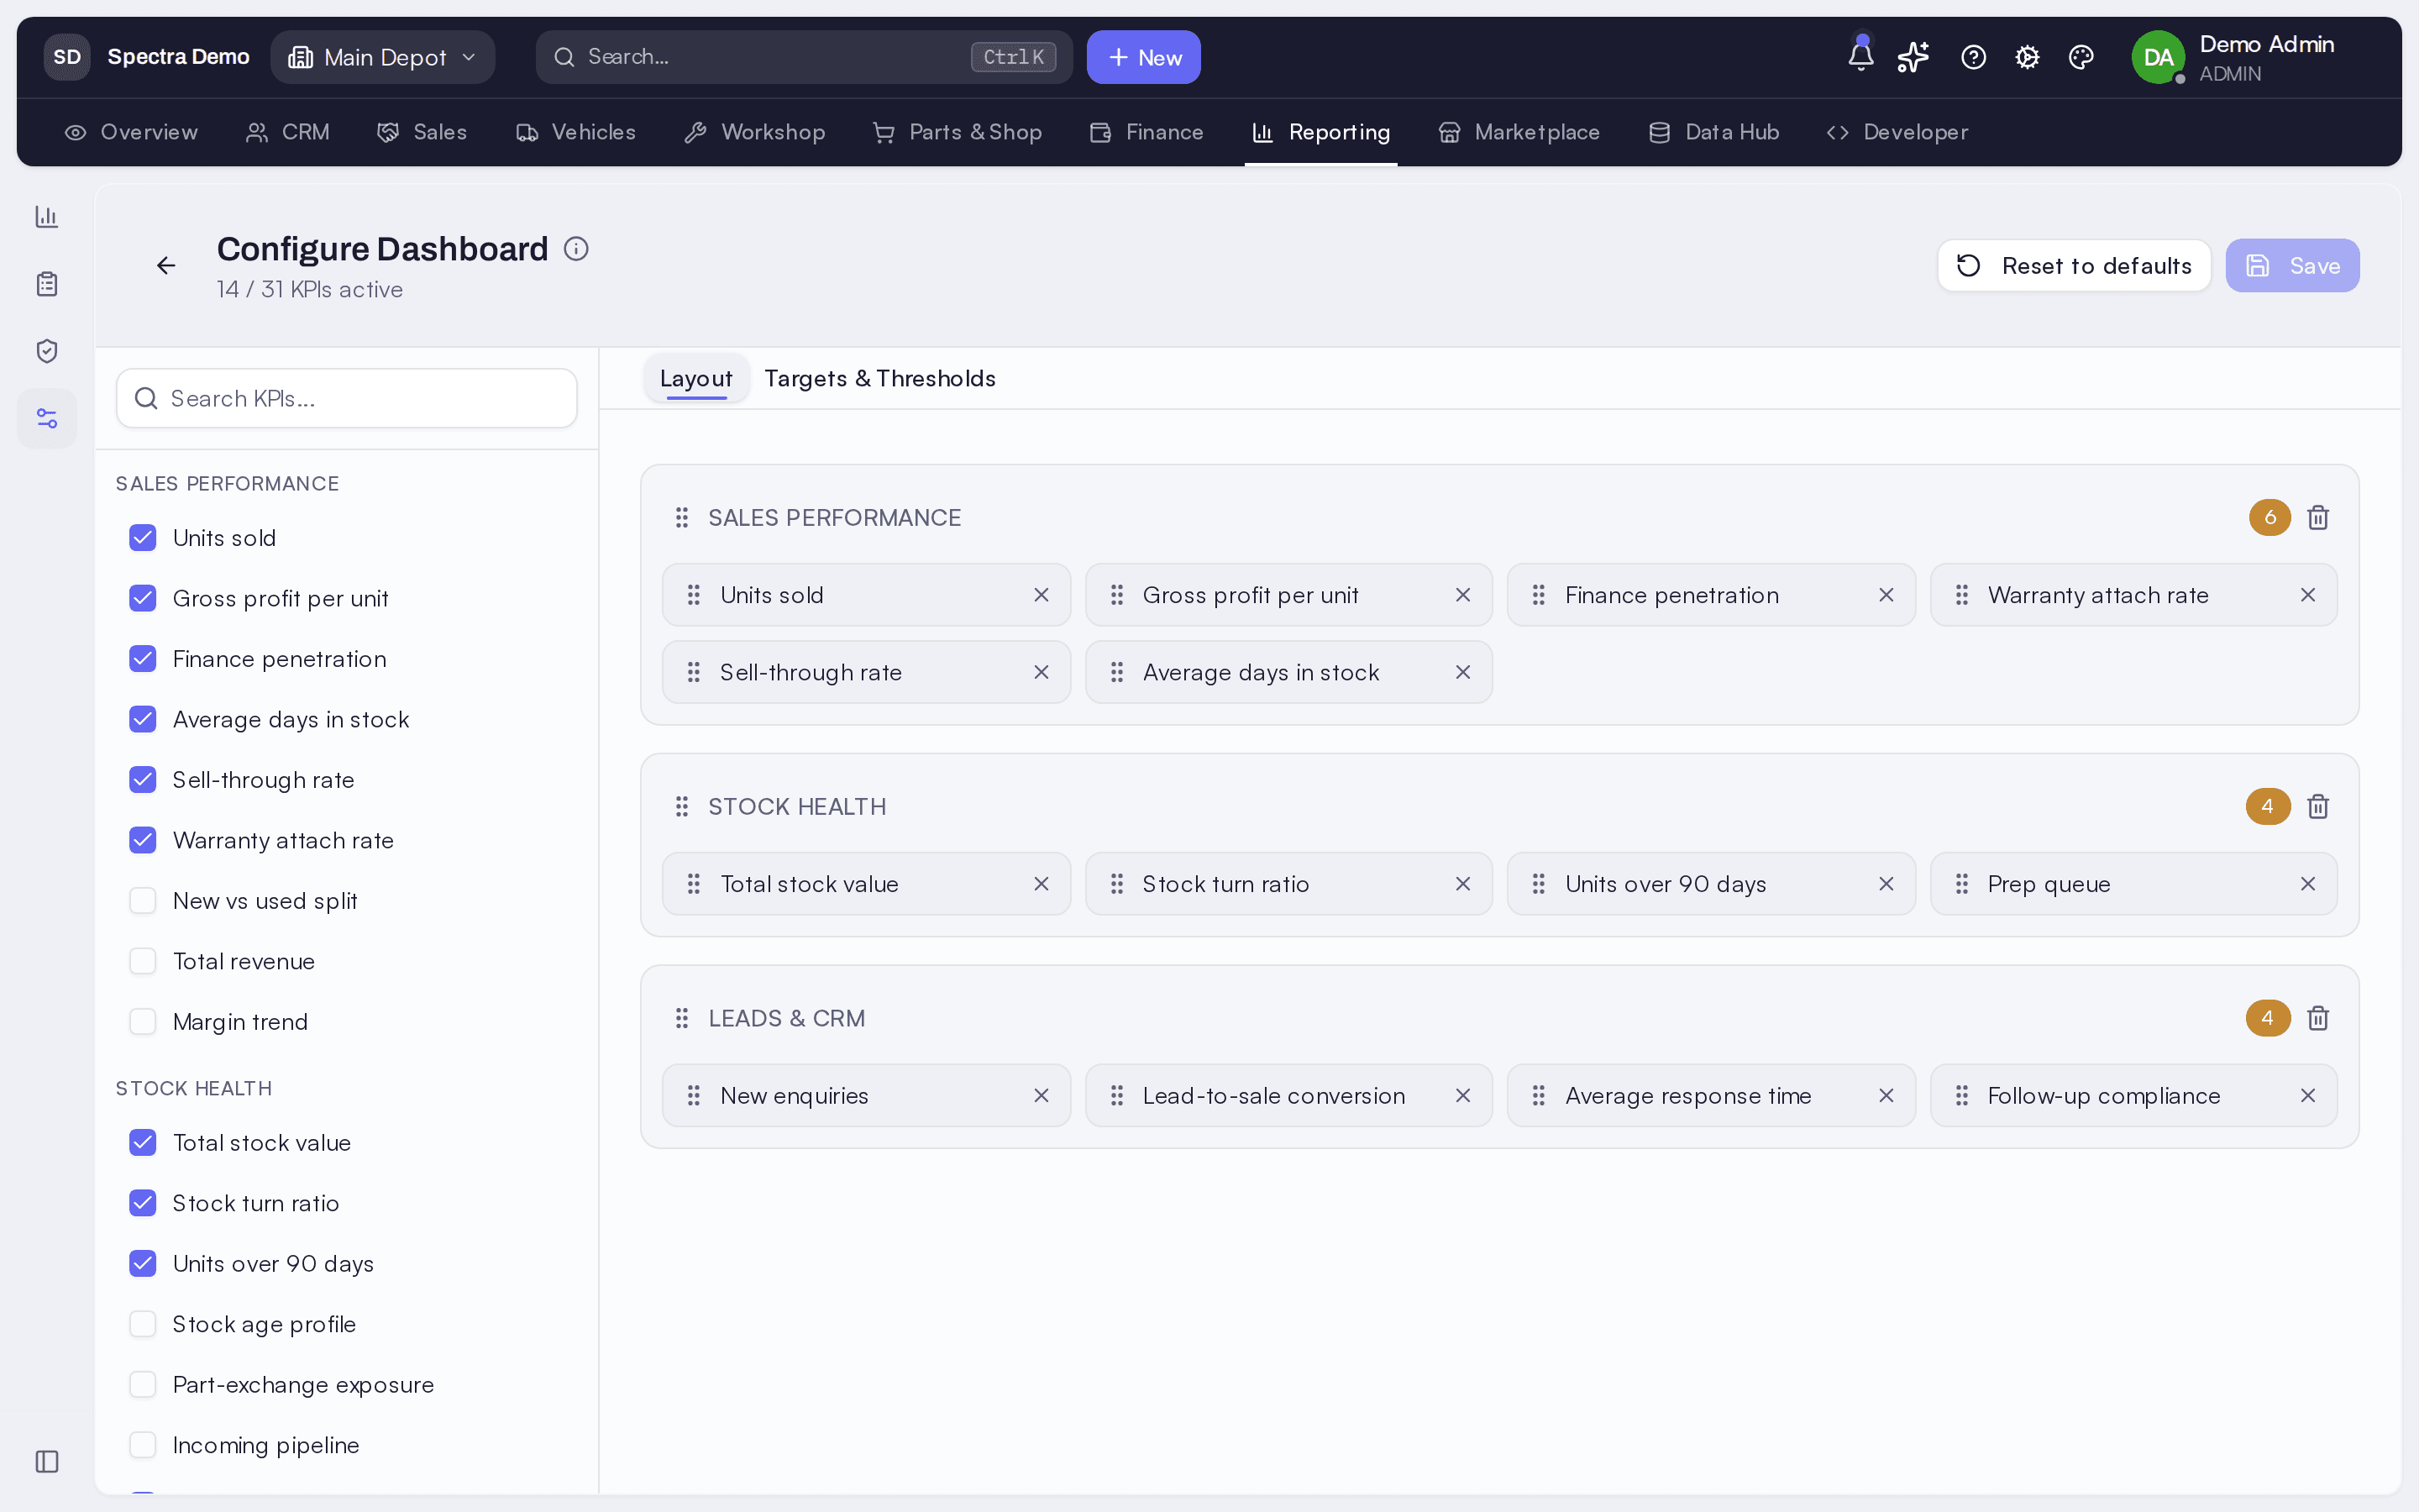This screenshot has width=2419, height=1512.
Task: Enable Stock age profile KPI
Action: click(x=143, y=1324)
